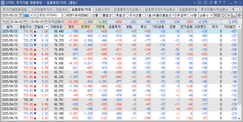Open the gear settings icon

239,15
